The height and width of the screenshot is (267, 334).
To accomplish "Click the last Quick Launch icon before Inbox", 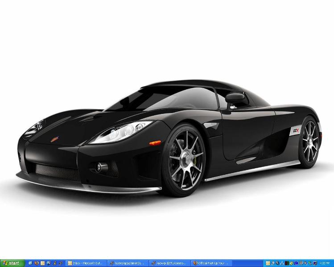I will [x=59, y=263].
